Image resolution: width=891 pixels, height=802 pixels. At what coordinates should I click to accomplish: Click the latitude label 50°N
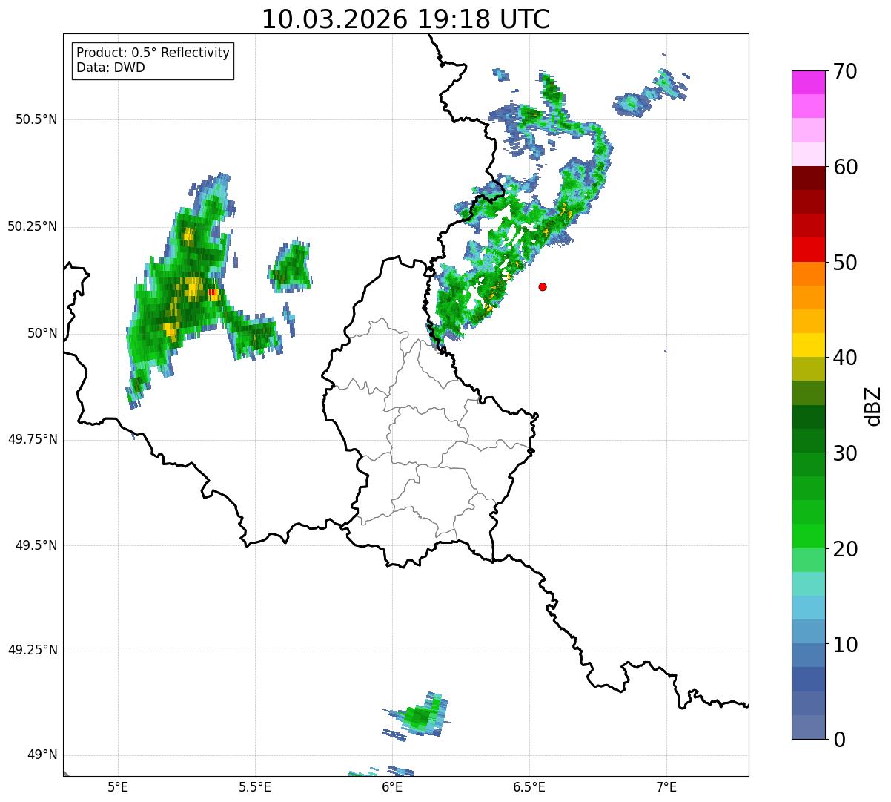point(42,333)
